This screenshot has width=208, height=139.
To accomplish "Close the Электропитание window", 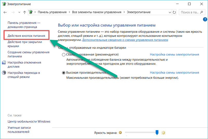I will [202, 4].
